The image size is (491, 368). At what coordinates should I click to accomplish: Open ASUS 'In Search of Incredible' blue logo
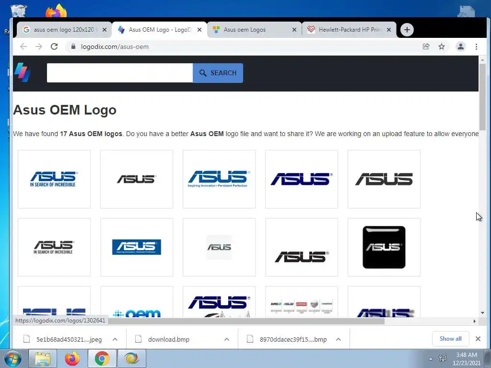(x=54, y=179)
